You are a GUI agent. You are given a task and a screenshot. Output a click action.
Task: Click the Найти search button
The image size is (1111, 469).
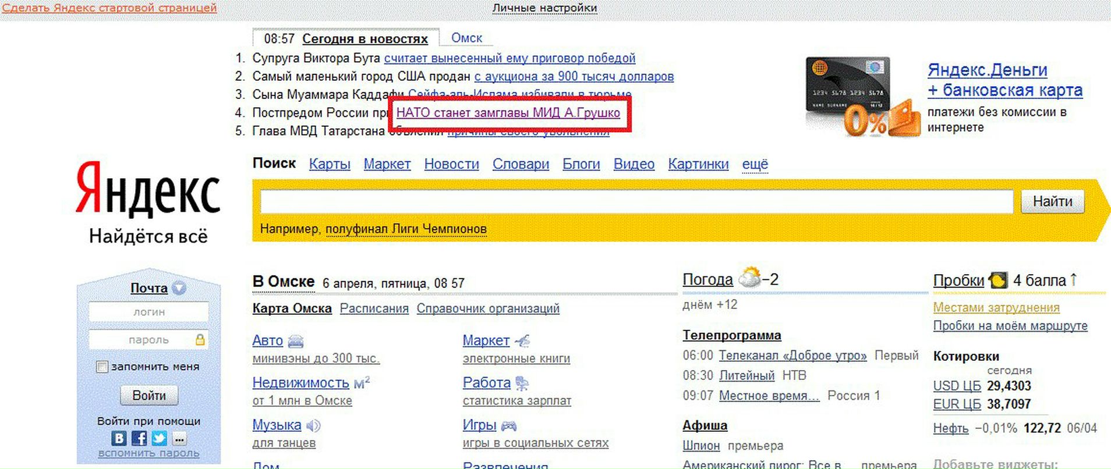tap(1052, 201)
